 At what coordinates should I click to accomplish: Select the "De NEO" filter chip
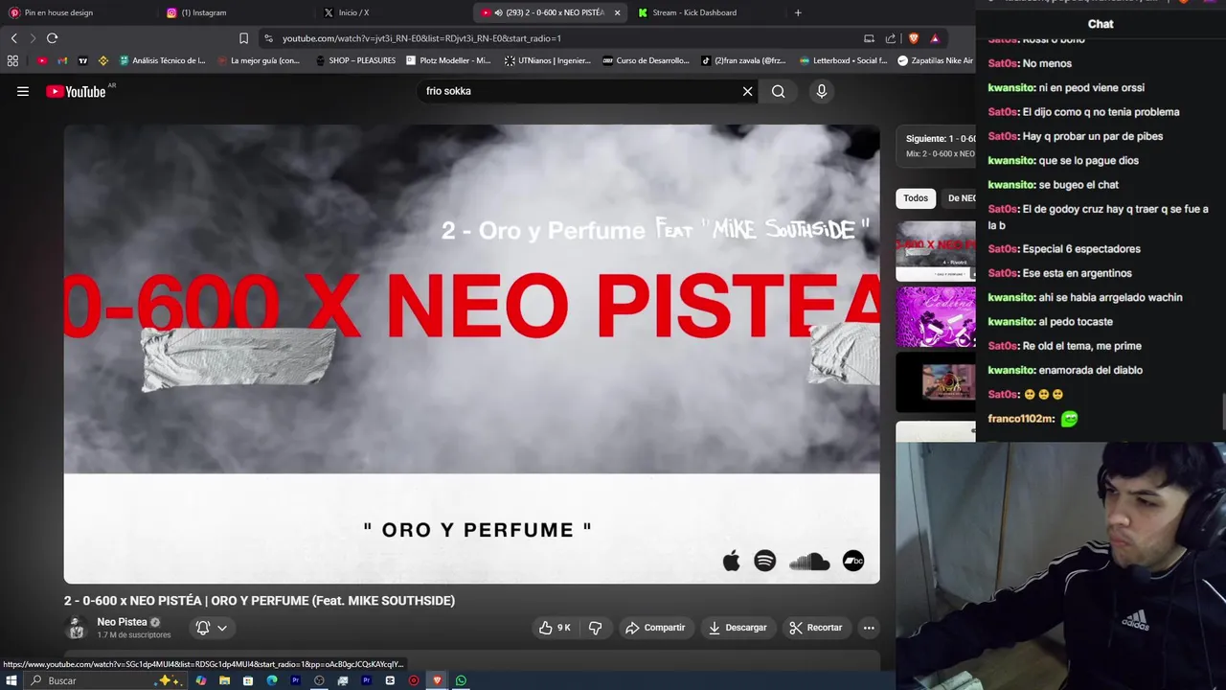961,198
